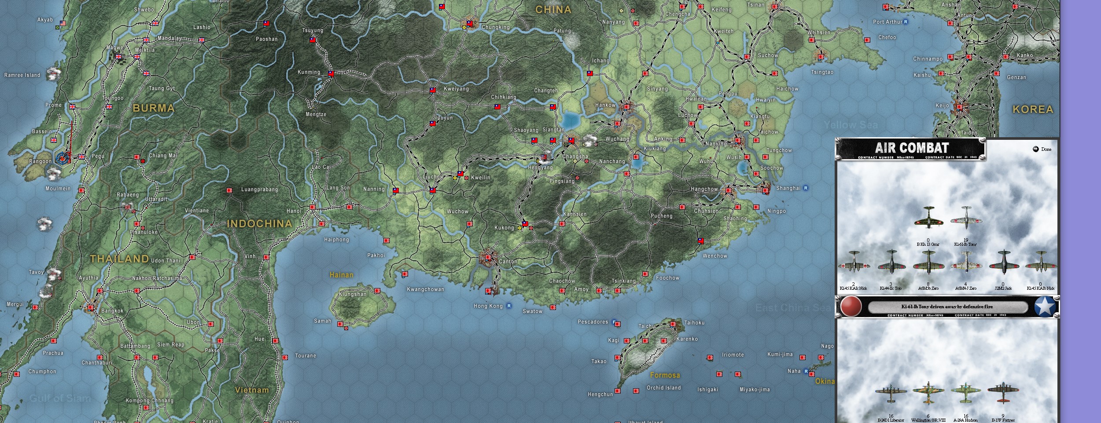
Task: Click the red Japanese roundel emblem
Action: pos(851,306)
